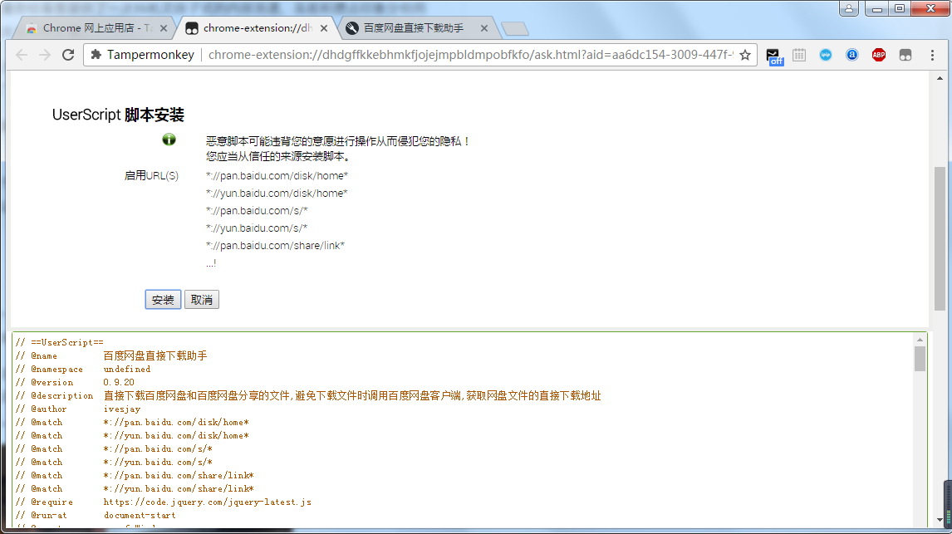Click the 安装 button to install script
Image resolution: width=952 pixels, height=534 pixels.
point(163,300)
